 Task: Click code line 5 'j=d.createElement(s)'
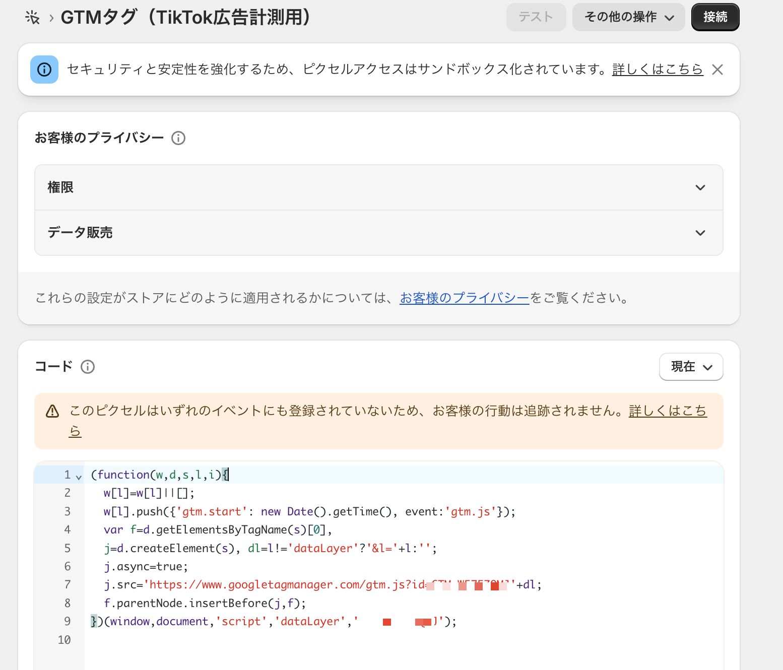270,549
